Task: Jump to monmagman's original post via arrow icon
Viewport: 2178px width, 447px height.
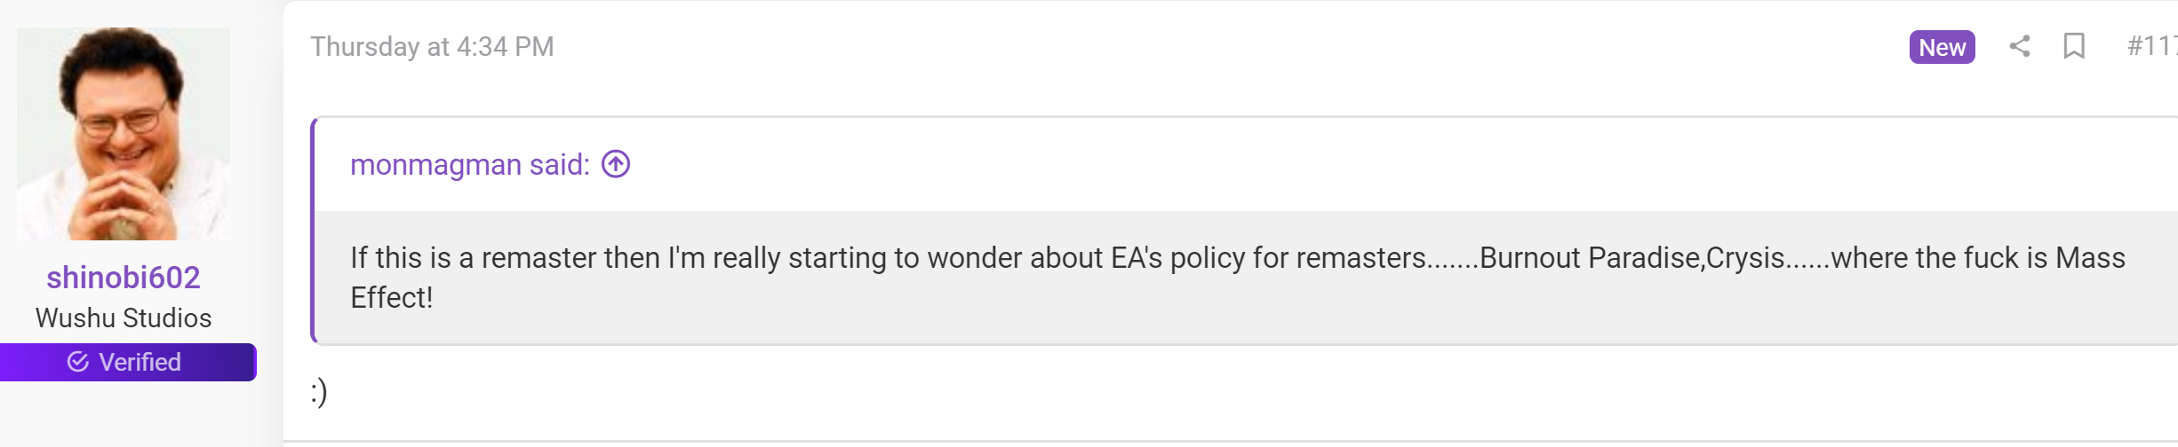Action: coord(616,164)
